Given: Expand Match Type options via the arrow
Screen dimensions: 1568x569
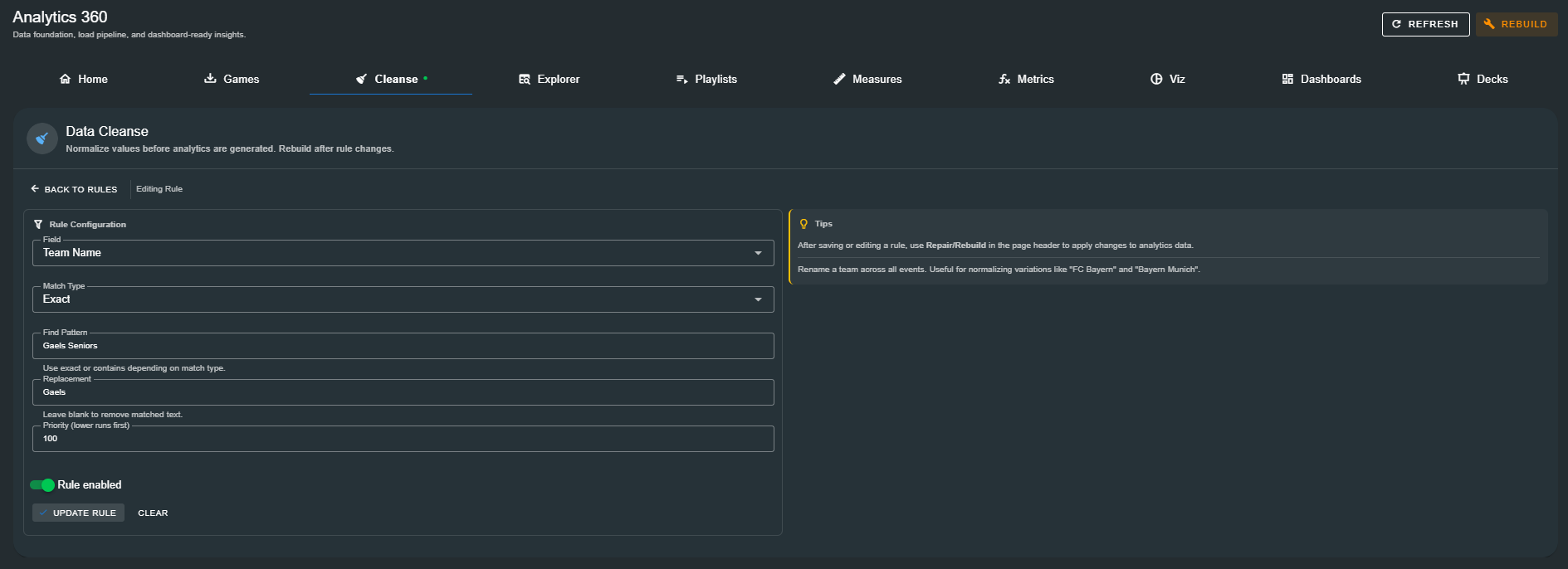Looking at the screenshot, I should coord(758,299).
